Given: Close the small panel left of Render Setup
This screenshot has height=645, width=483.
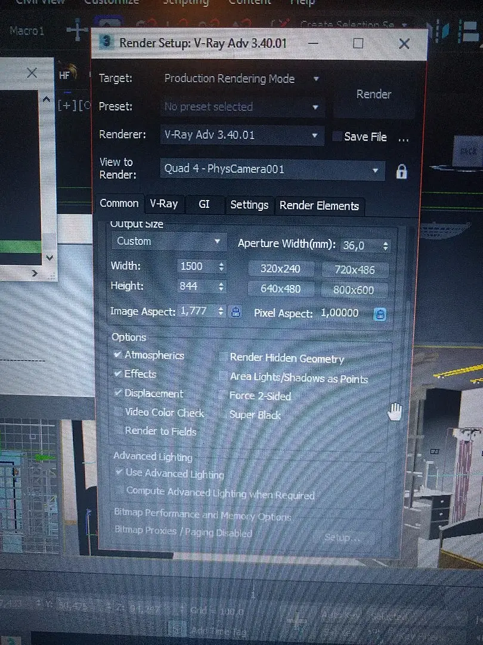Looking at the screenshot, I should pyautogui.click(x=32, y=73).
